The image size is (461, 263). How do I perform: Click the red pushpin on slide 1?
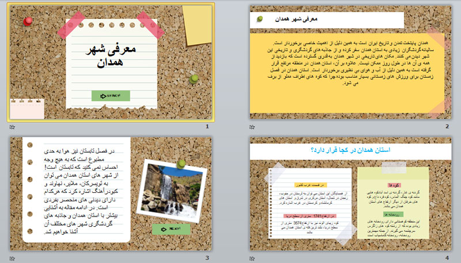coord(28,22)
